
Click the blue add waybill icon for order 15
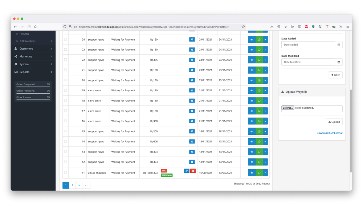[192, 131]
